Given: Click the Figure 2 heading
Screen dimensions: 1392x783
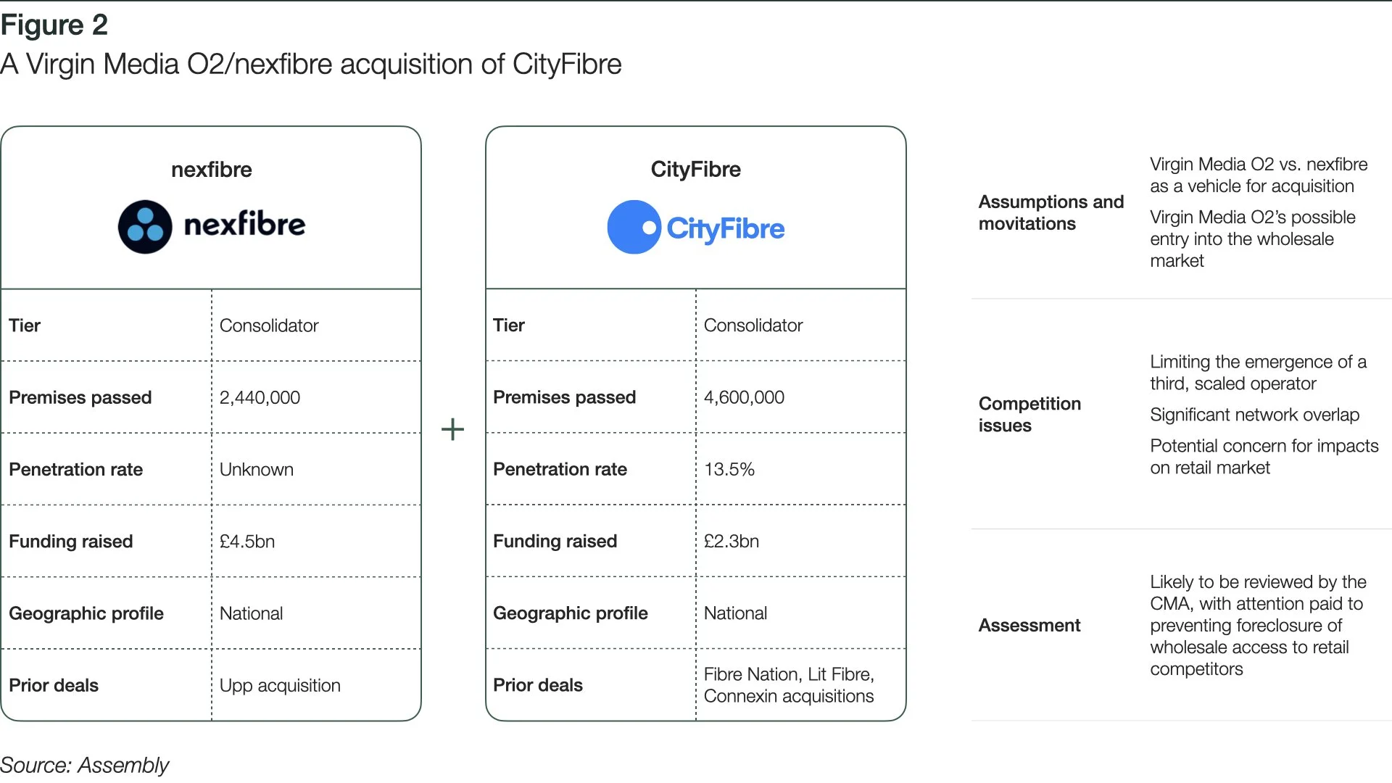Looking at the screenshot, I should [54, 25].
